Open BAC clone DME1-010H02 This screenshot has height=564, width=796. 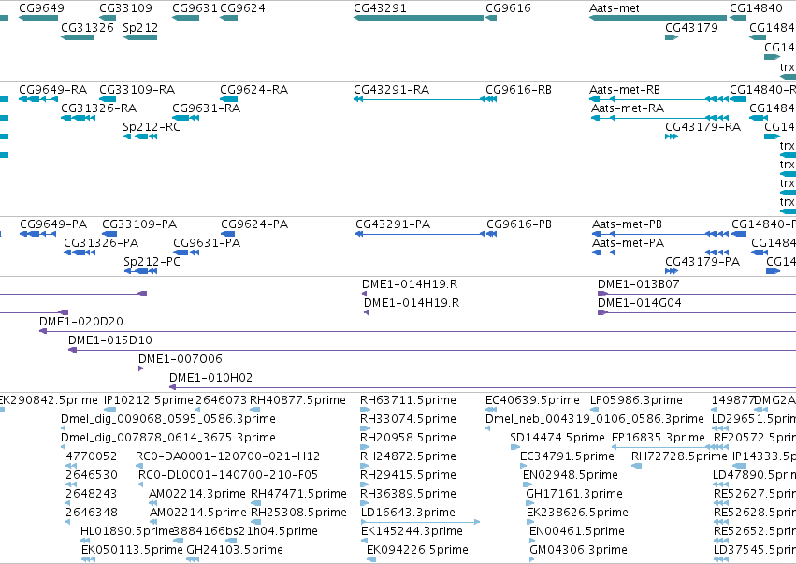click(x=210, y=378)
